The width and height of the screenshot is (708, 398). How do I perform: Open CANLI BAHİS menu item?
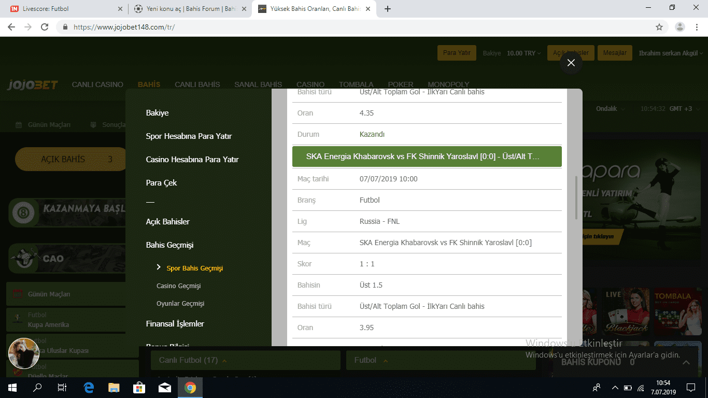[197, 84]
